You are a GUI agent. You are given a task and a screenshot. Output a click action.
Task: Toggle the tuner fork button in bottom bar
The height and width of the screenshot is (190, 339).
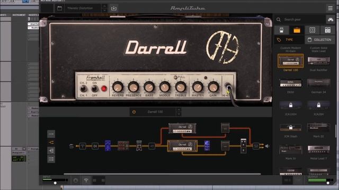(x=86, y=180)
